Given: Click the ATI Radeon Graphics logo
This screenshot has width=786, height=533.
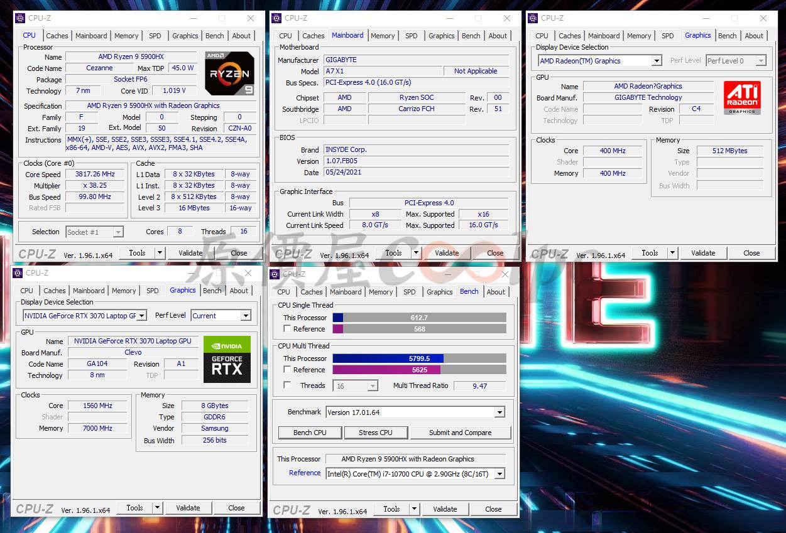Looking at the screenshot, I should pos(742,98).
